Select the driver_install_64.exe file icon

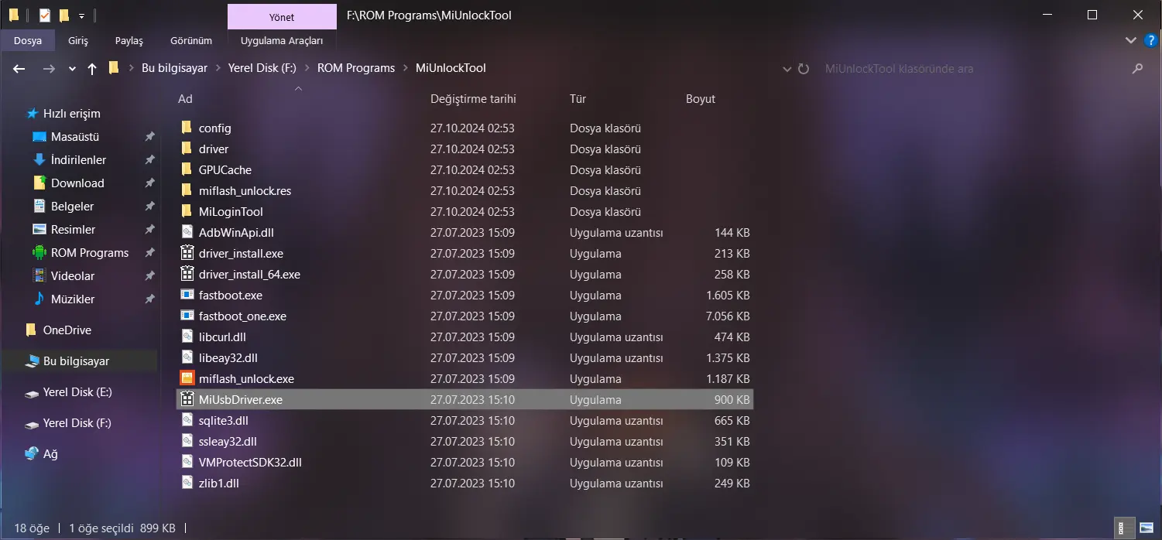click(186, 274)
